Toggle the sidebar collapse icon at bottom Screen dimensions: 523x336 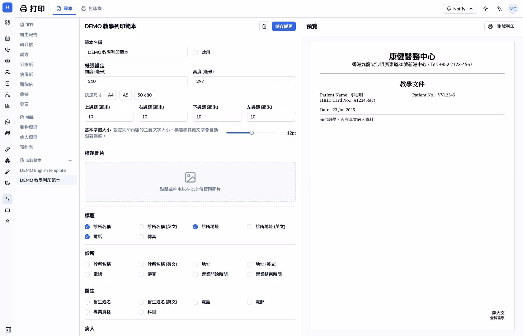(8, 330)
